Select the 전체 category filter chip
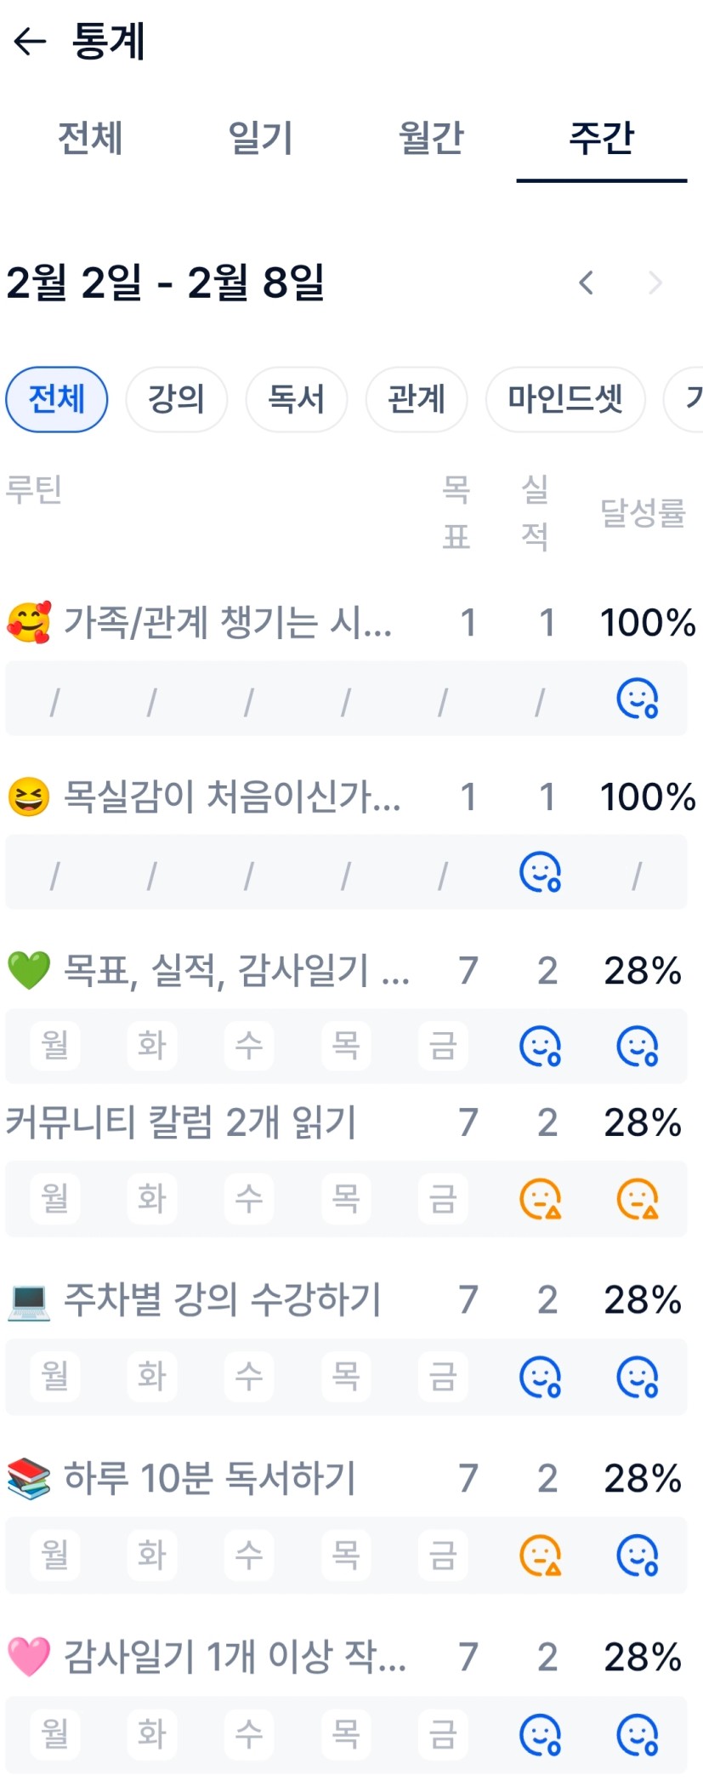 (x=57, y=399)
